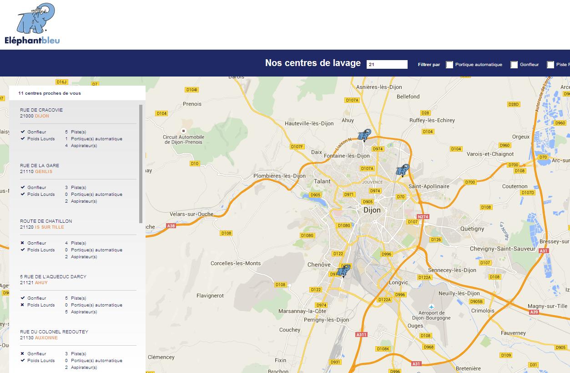Click the Velars-sur-Ouche map label

(x=192, y=214)
